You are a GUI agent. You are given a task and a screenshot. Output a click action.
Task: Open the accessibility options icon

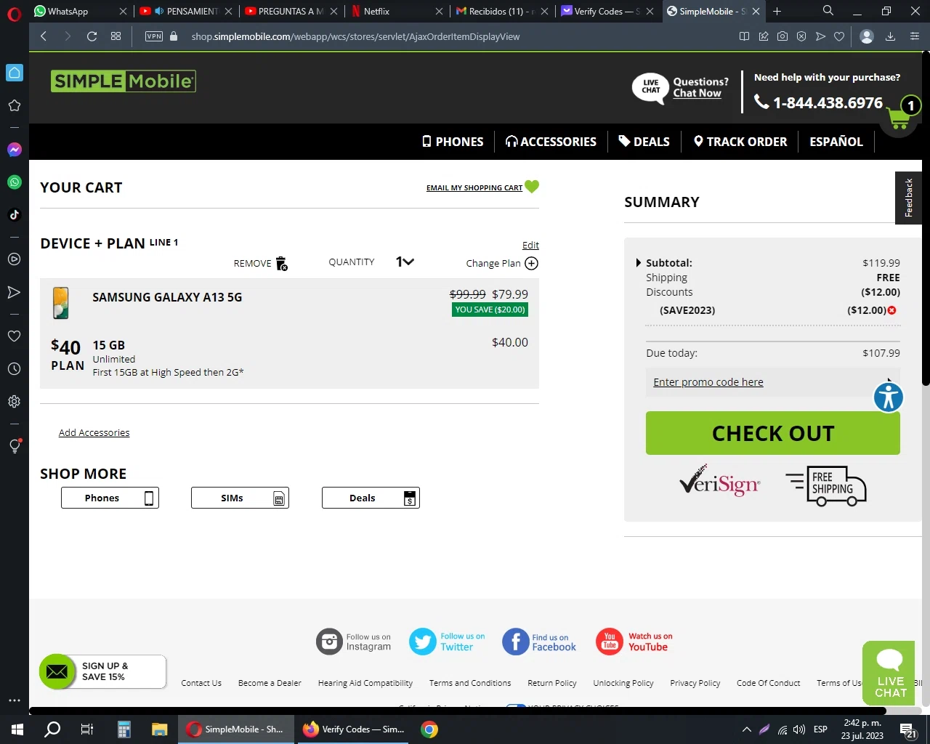pyautogui.click(x=888, y=397)
